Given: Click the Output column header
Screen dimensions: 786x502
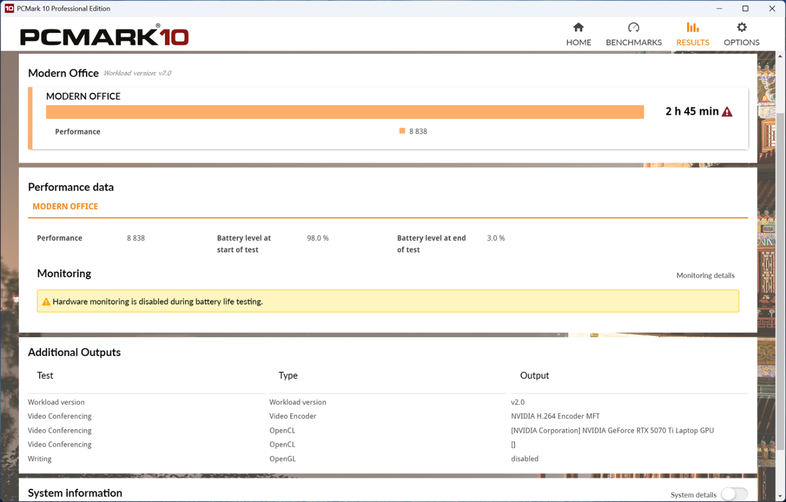Looking at the screenshot, I should pos(534,375).
